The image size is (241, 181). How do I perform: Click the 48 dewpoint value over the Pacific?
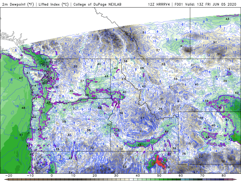click(x=23, y=108)
